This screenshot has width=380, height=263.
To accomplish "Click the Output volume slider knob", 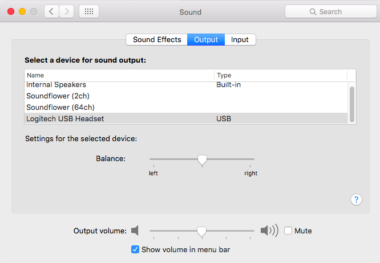I will coord(201,232).
